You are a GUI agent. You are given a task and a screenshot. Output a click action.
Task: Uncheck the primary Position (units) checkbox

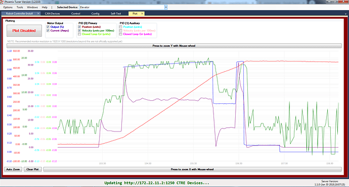point(79,27)
